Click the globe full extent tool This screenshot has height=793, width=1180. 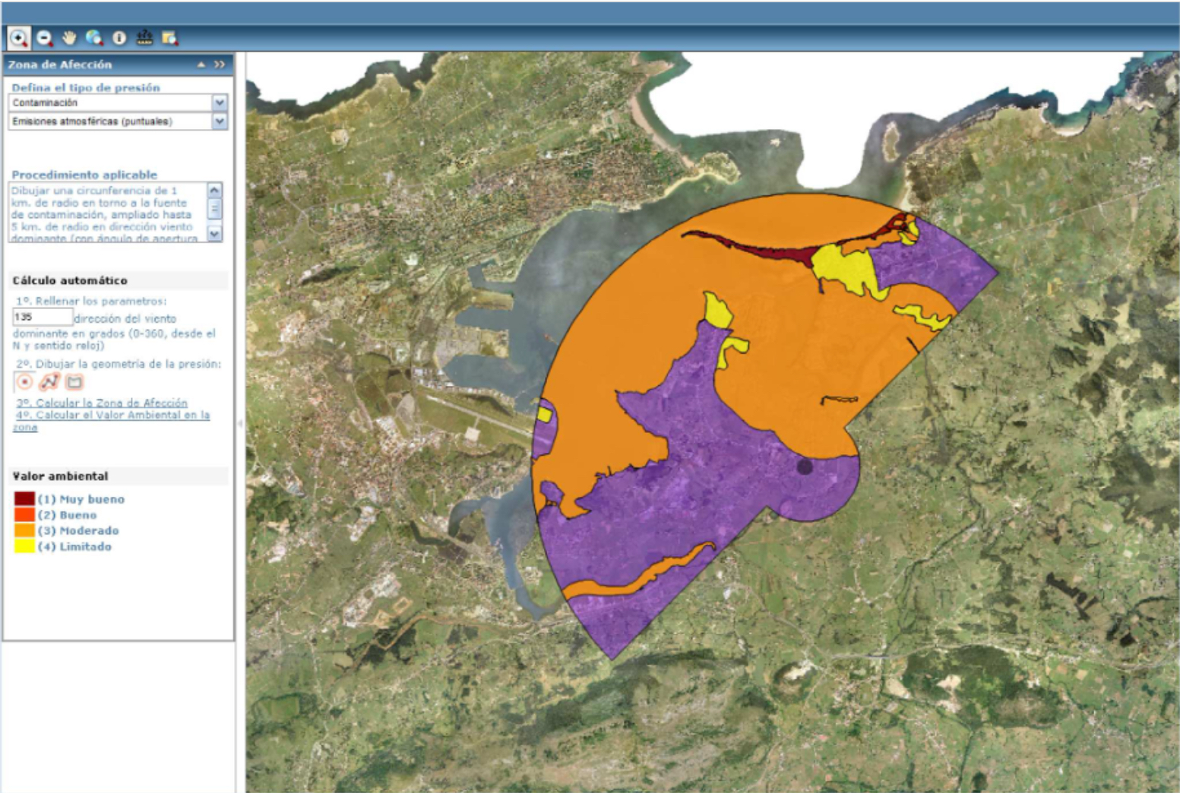pyautogui.click(x=94, y=37)
